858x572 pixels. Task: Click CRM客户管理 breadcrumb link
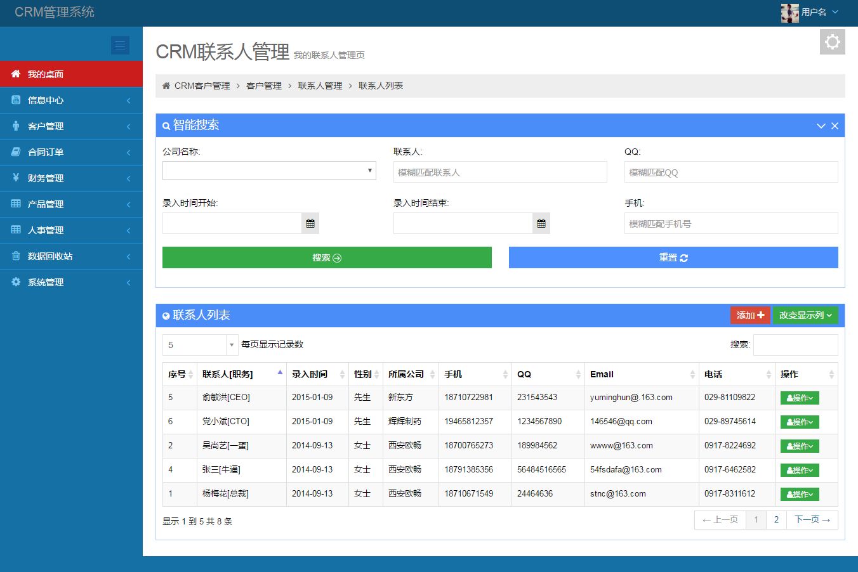tap(202, 86)
